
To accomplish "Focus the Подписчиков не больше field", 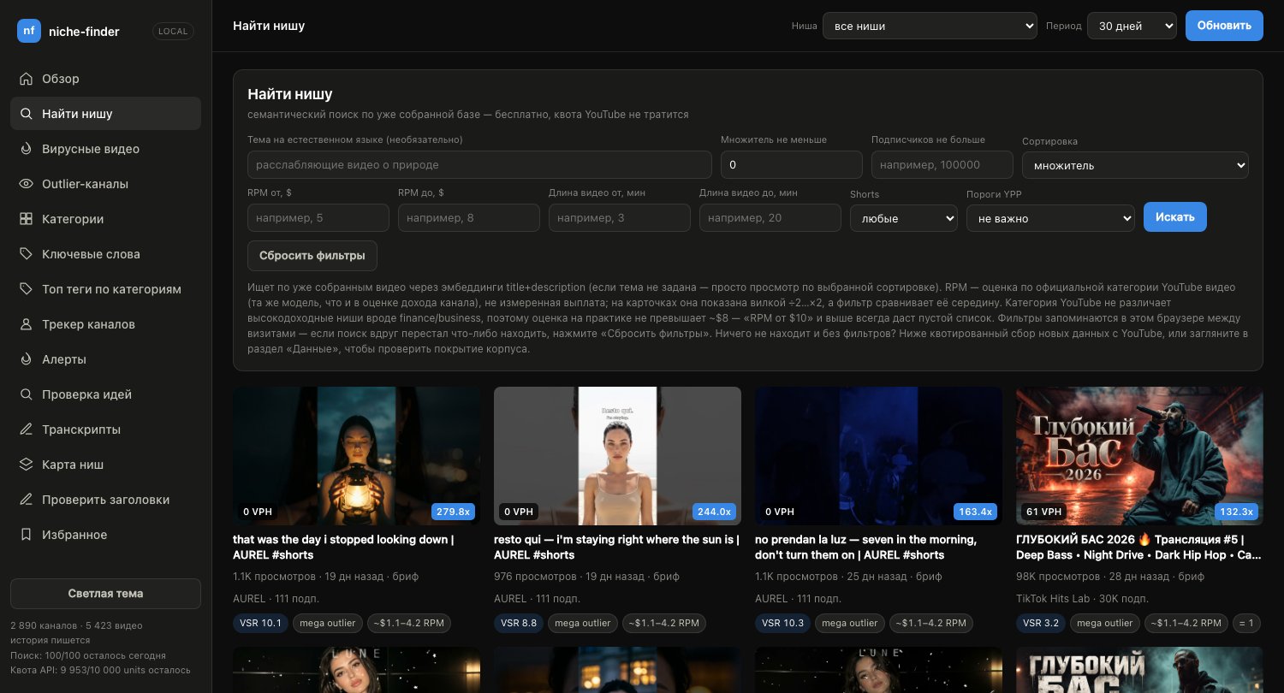I will tap(942, 165).
